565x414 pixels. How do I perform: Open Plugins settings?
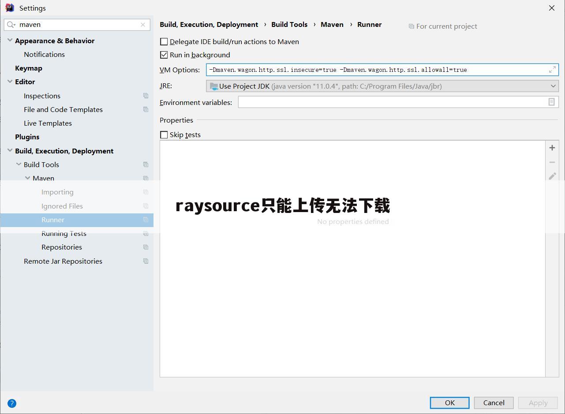pos(27,137)
